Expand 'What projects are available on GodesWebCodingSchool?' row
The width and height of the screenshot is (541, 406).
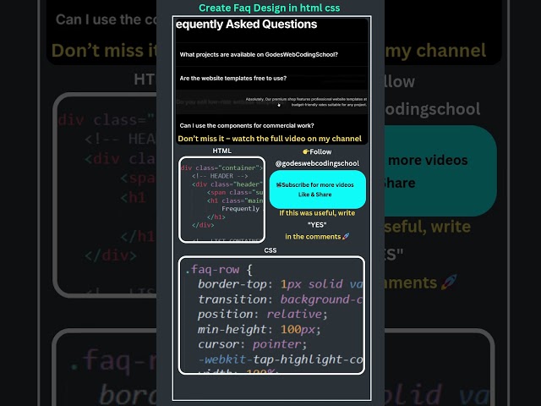(272, 54)
